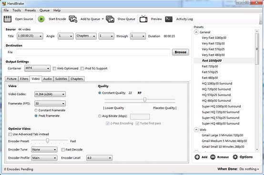This screenshot has height=175, width=264.
Task: Select the Avg Bitrate (kbps) radio button
Action: click(x=100, y=116)
